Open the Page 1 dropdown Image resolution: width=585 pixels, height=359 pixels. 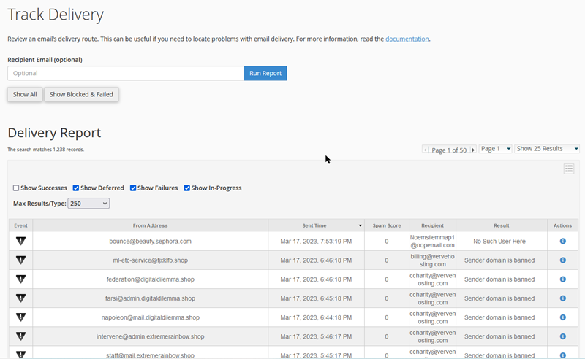pos(496,149)
